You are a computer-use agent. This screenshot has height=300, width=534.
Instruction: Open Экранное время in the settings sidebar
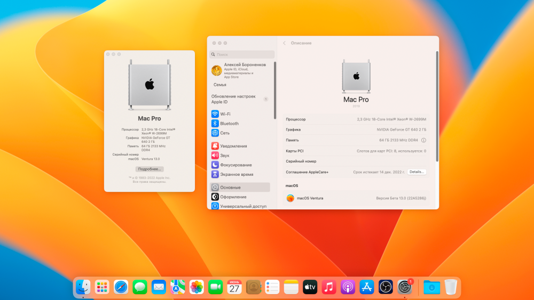click(240, 175)
